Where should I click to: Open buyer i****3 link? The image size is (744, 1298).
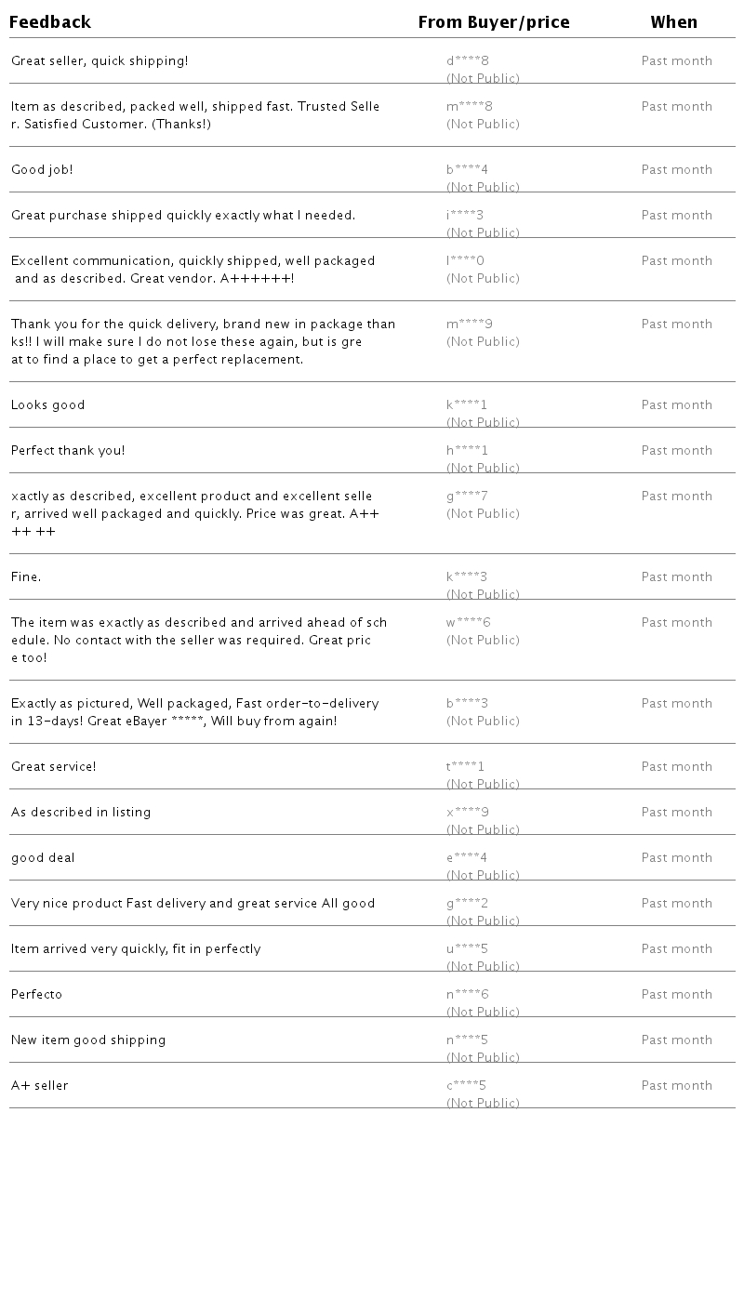tap(465, 216)
